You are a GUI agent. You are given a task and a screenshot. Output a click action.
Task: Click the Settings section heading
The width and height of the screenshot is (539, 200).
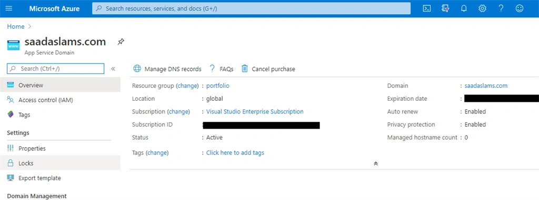[x=18, y=133]
